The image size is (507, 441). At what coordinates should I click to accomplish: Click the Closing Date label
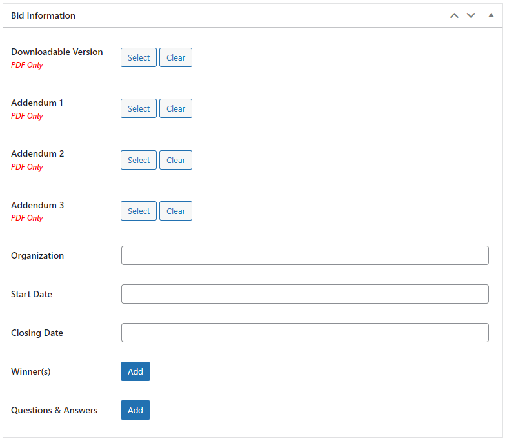[x=37, y=333]
